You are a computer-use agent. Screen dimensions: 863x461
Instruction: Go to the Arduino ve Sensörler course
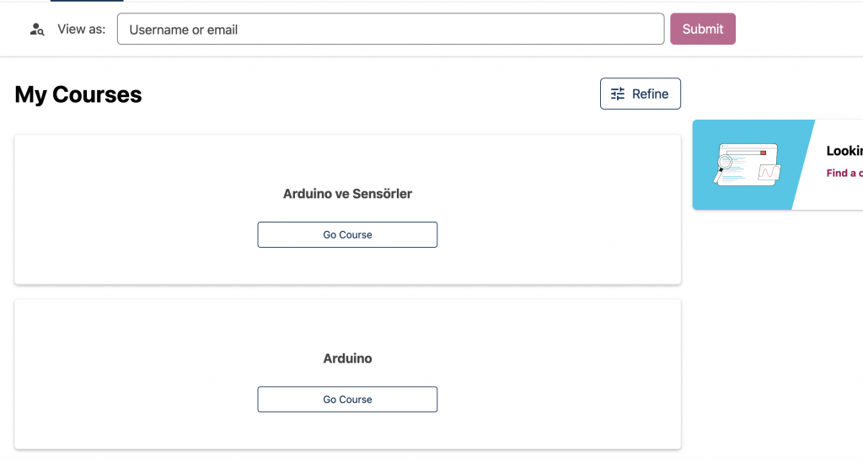347,235
